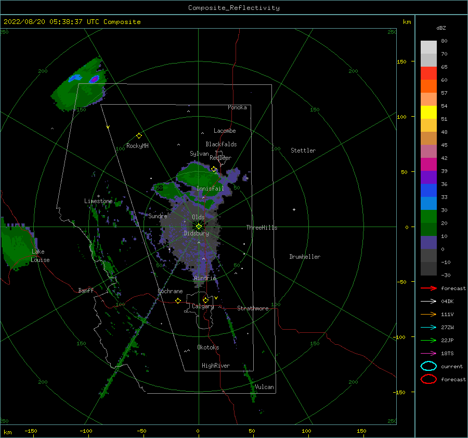Click the strong echo cell in northwest storm
Viewport: 468px width, 438px height.
94,79
